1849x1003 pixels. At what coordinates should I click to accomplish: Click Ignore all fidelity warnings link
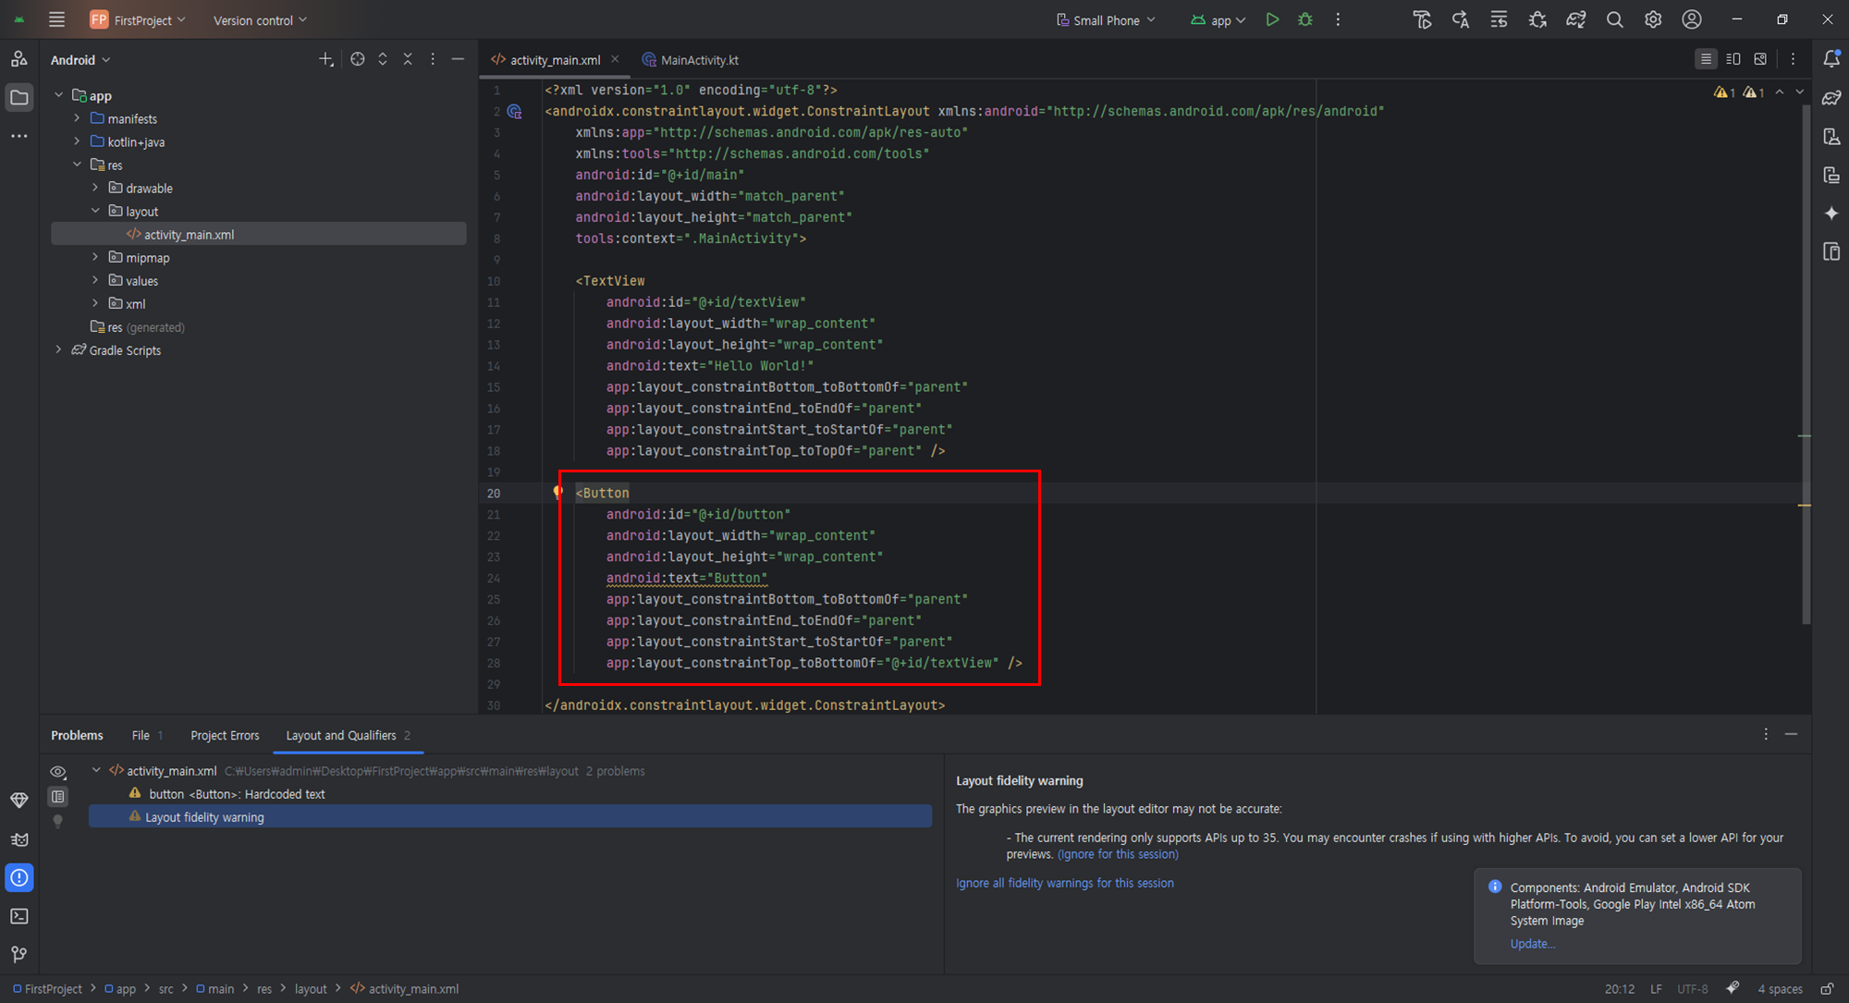click(1064, 884)
